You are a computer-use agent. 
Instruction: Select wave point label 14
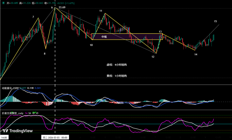[196, 54]
